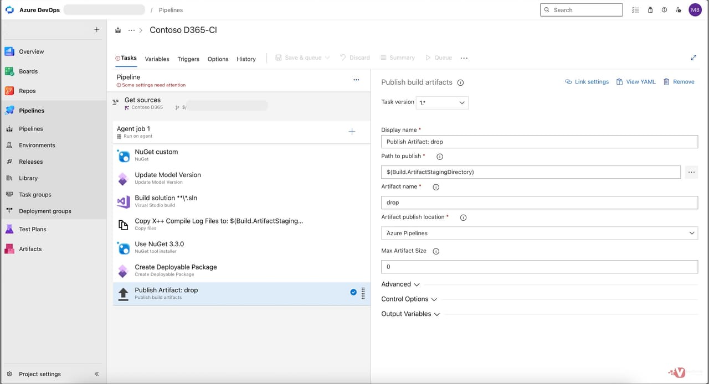Click the Artifact name input field
This screenshot has width=709, height=384.
tap(540, 203)
